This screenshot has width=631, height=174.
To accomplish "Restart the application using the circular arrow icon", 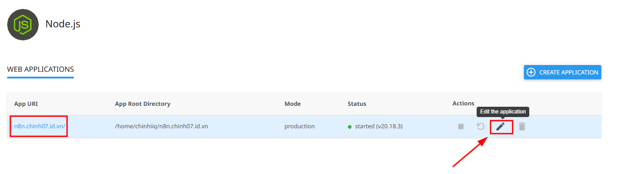I will pos(481,126).
